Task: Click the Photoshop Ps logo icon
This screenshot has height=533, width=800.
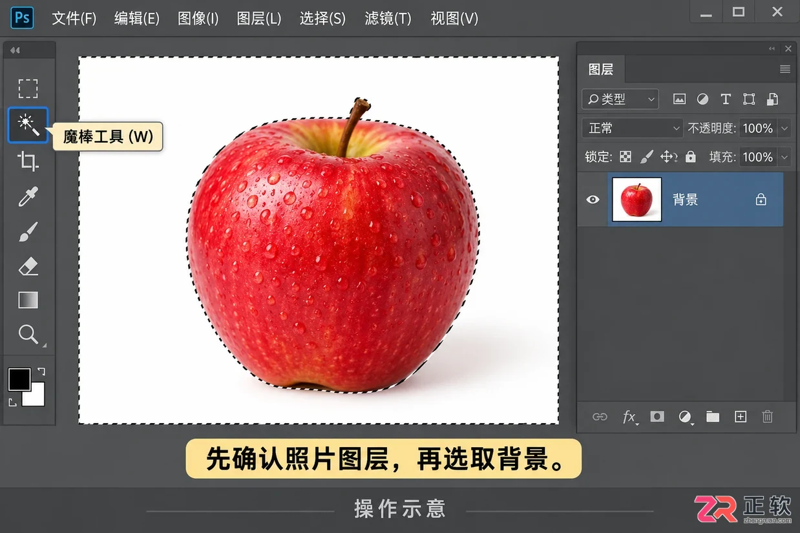Action: point(22,17)
